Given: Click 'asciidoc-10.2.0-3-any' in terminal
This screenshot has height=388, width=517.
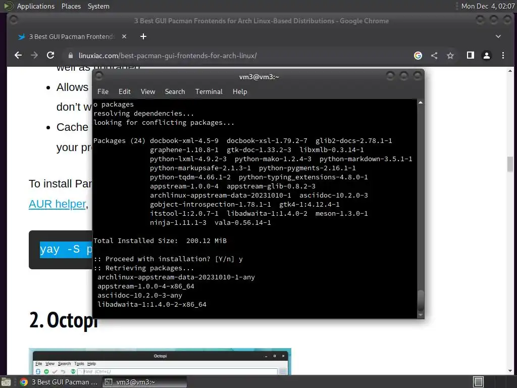Looking at the screenshot, I should [140, 295].
